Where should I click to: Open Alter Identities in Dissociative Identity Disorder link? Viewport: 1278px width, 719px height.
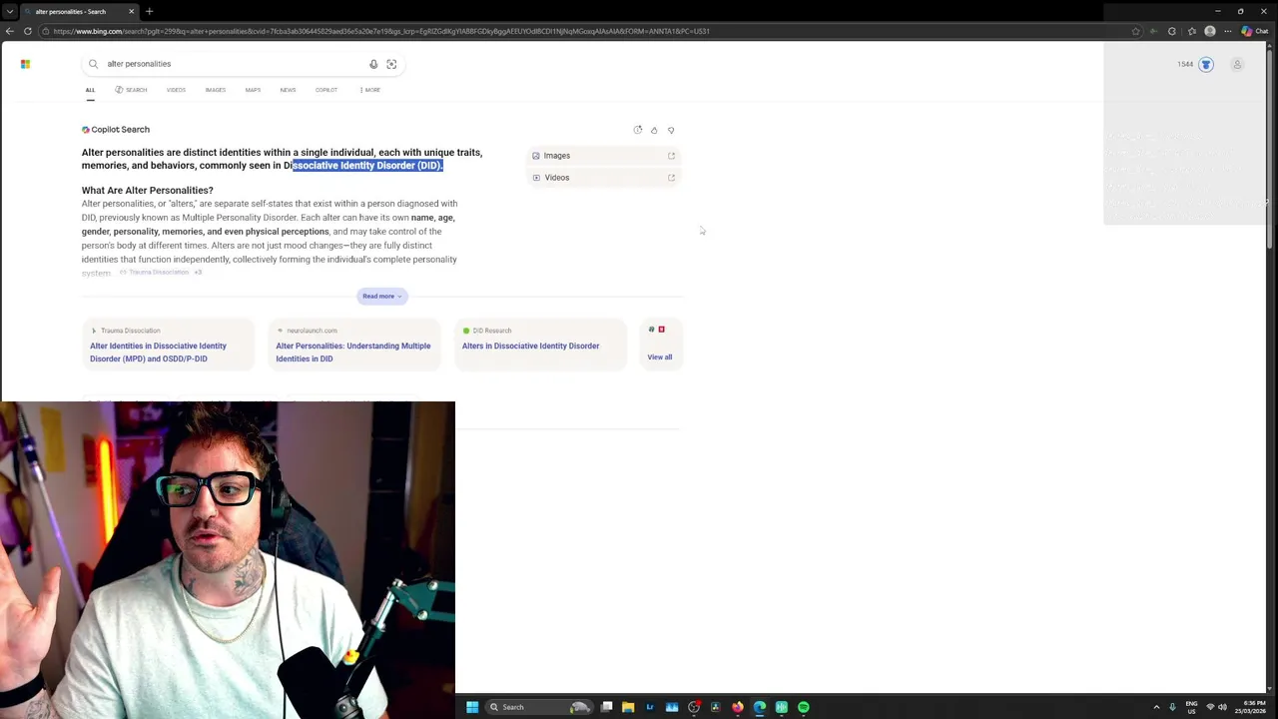point(158,353)
